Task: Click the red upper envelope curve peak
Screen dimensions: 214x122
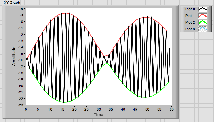Action: coord(66,13)
